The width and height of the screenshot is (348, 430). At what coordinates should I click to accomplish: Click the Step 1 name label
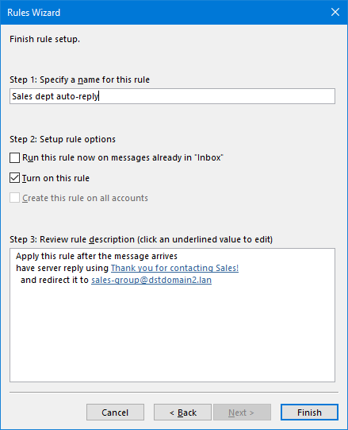coord(79,79)
